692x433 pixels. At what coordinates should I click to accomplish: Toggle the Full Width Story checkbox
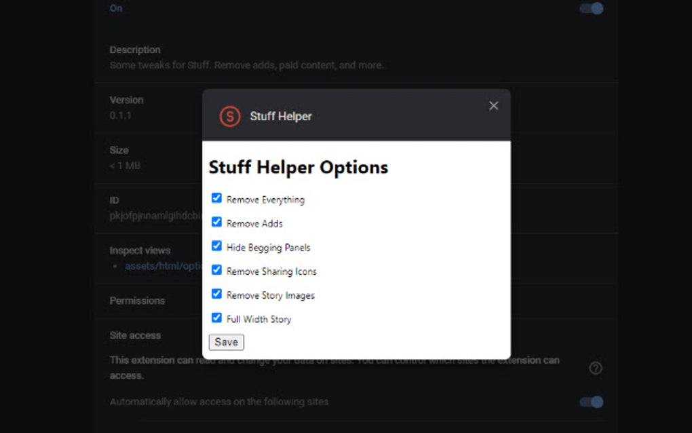point(217,317)
